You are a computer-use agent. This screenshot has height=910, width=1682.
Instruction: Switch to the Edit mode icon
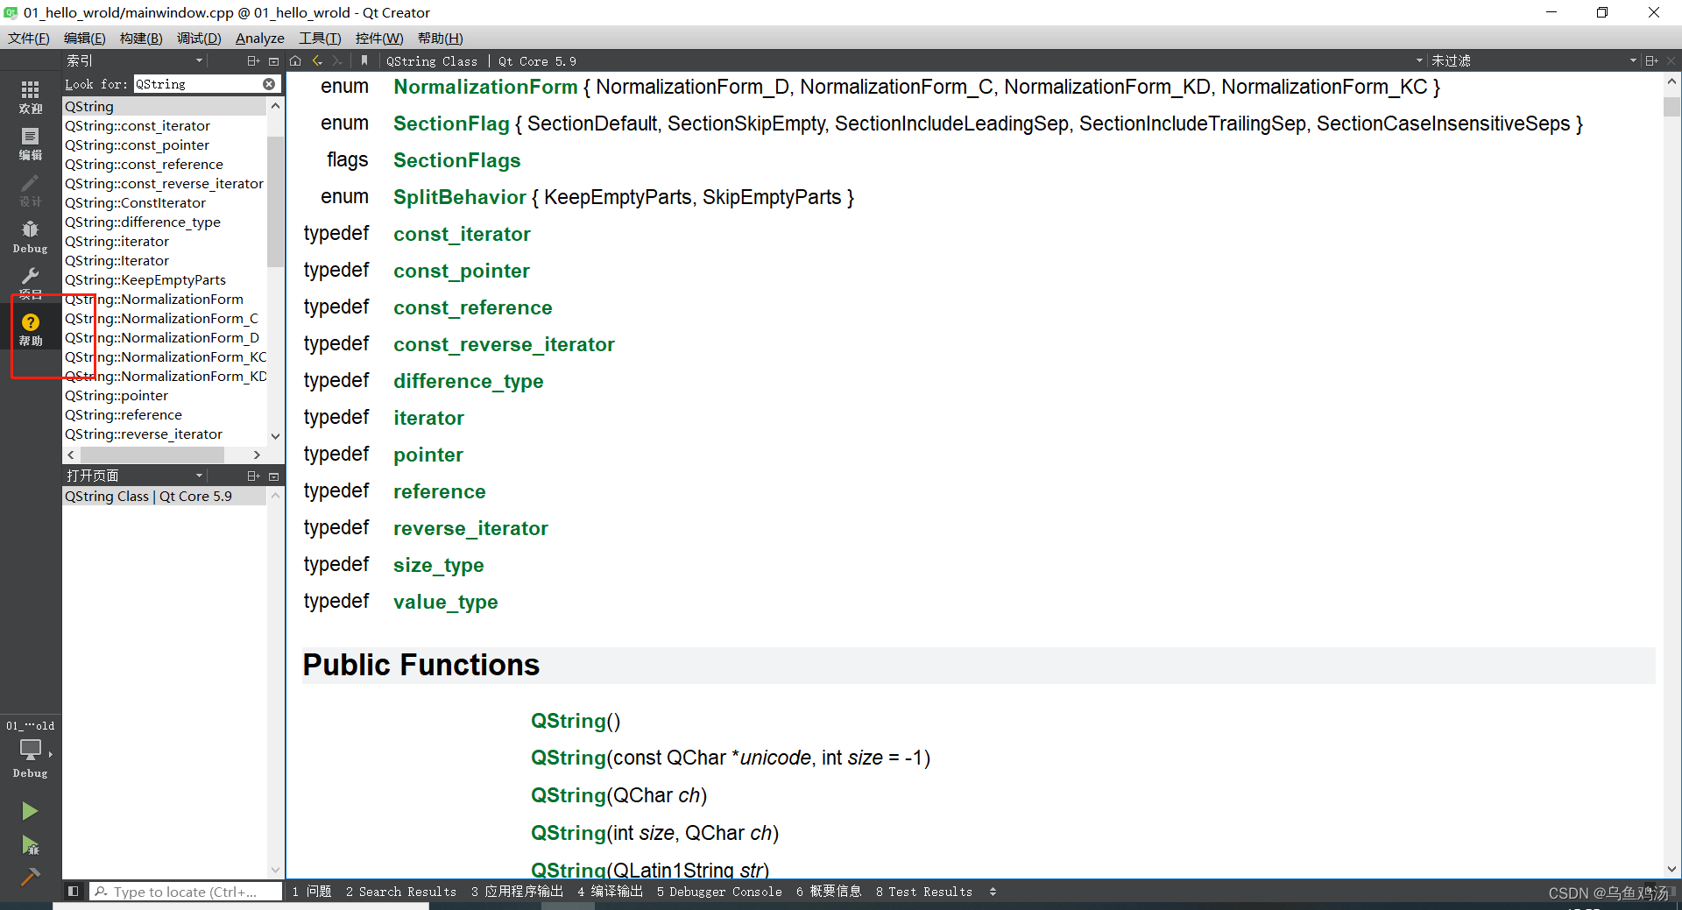point(30,144)
